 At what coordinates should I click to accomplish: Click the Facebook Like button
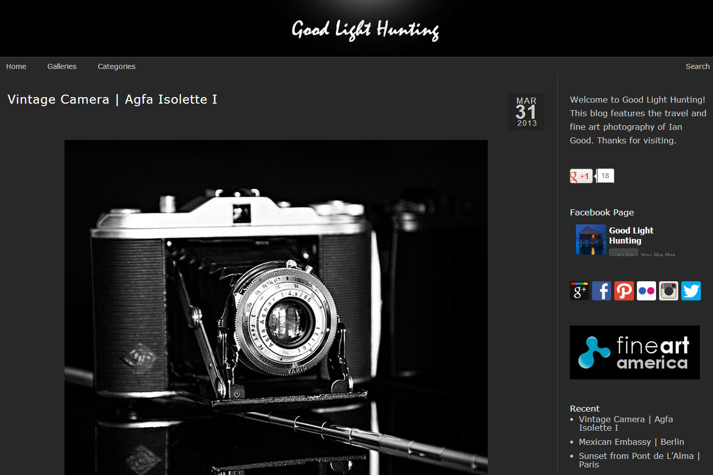tap(623, 253)
